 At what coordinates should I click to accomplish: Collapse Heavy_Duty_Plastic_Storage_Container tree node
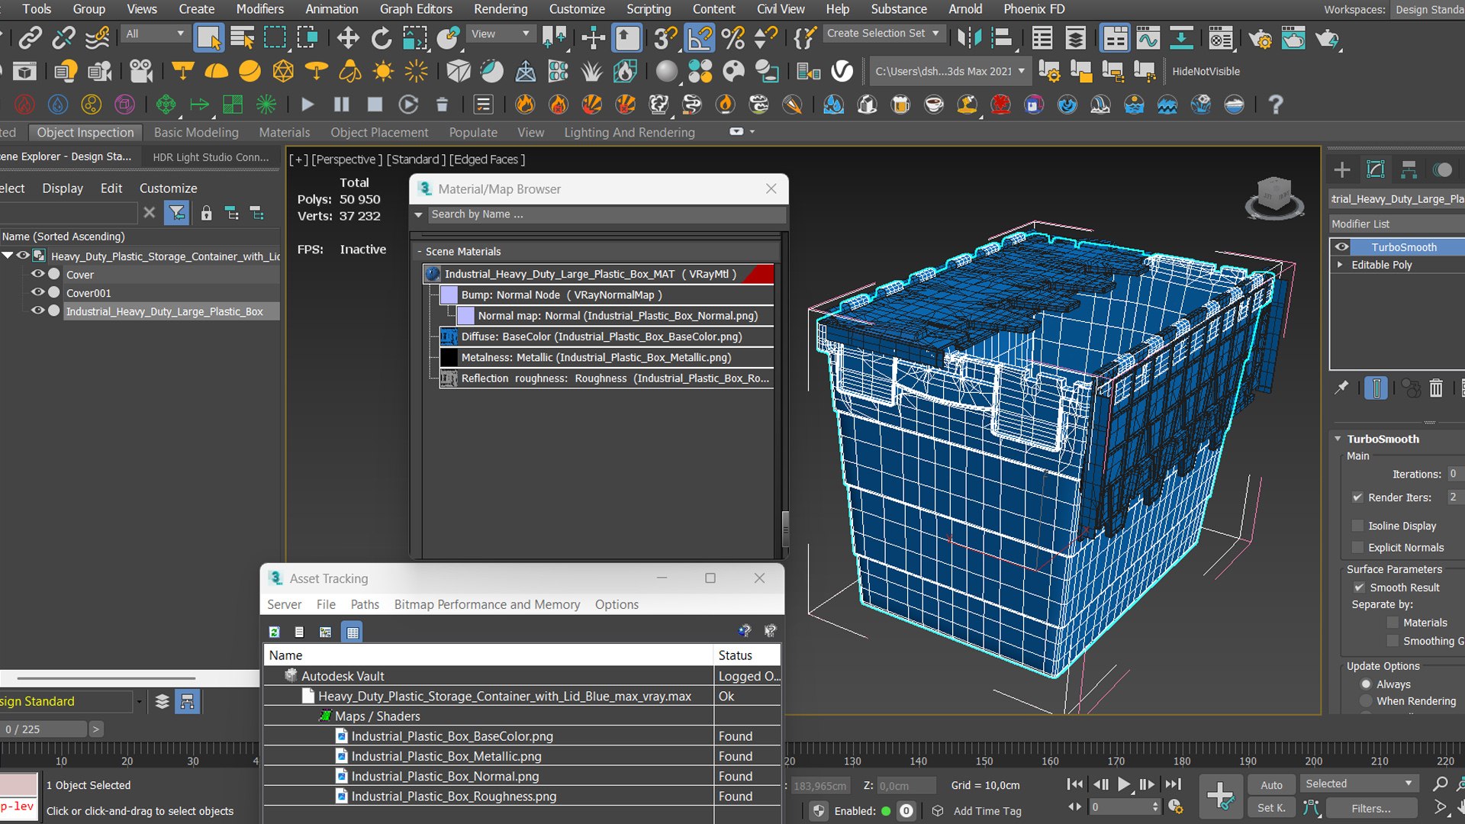[x=8, y=256]
